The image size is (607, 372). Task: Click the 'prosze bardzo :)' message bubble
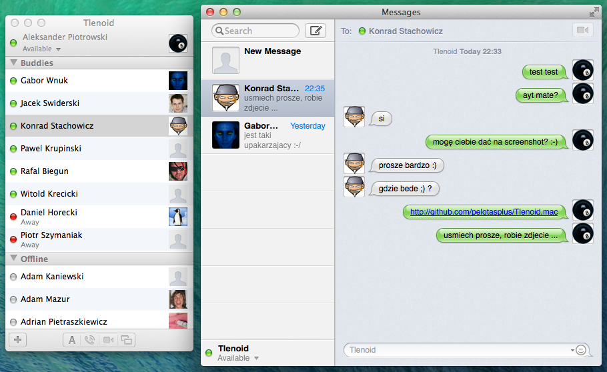coord(408,165)
